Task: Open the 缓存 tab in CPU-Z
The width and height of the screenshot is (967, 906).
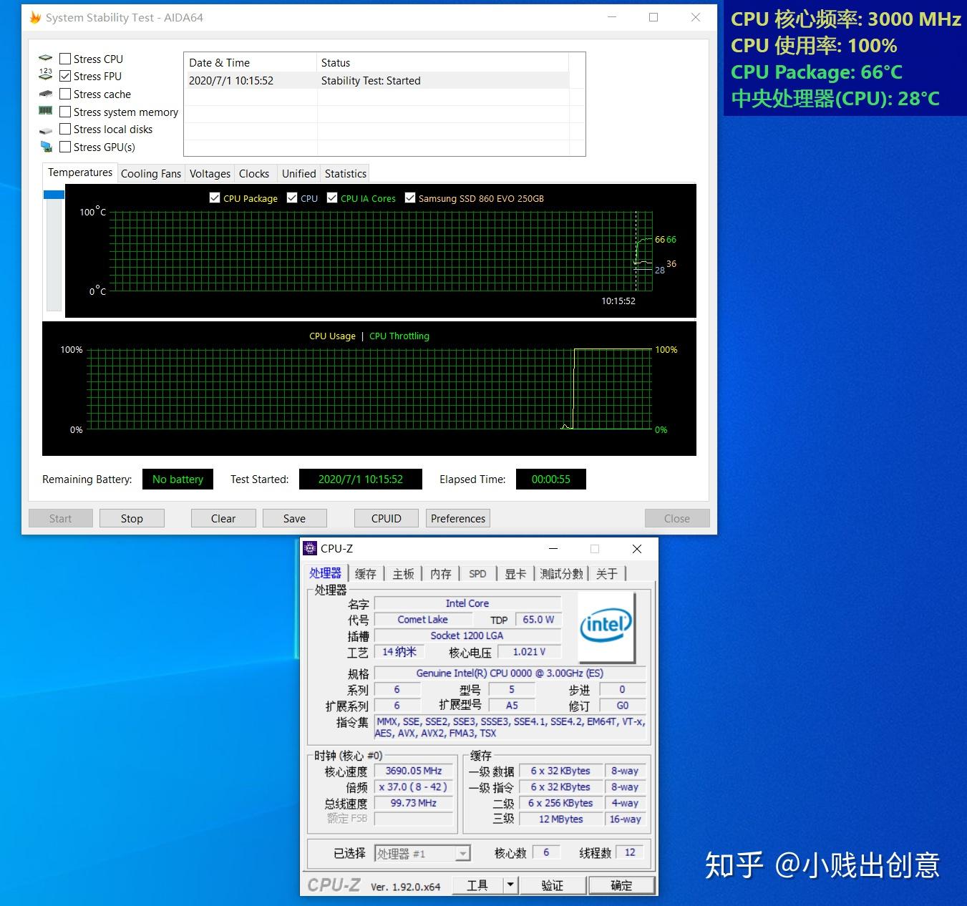Action: pyautogui.click(x=365, y=574)
